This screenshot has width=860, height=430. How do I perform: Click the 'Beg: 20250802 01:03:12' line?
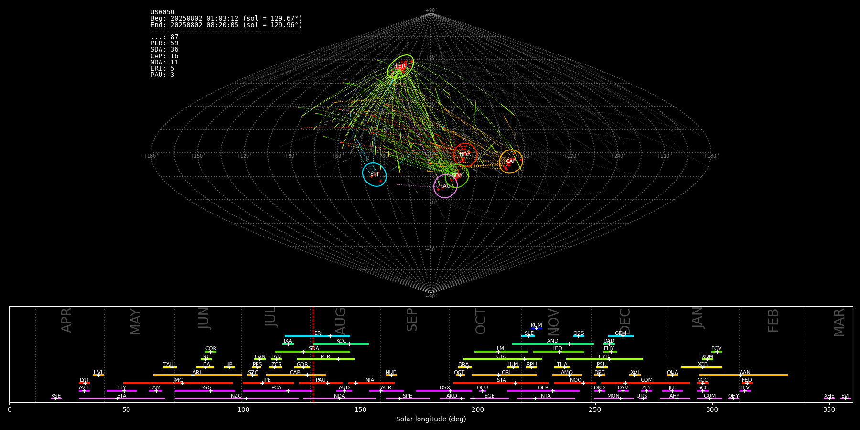pos(226,19)
